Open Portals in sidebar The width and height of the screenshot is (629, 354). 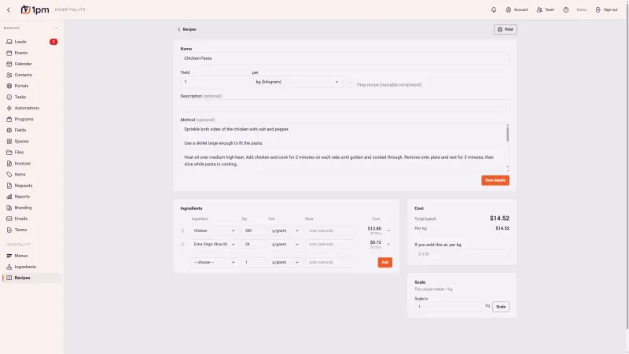tap(31, 86)
